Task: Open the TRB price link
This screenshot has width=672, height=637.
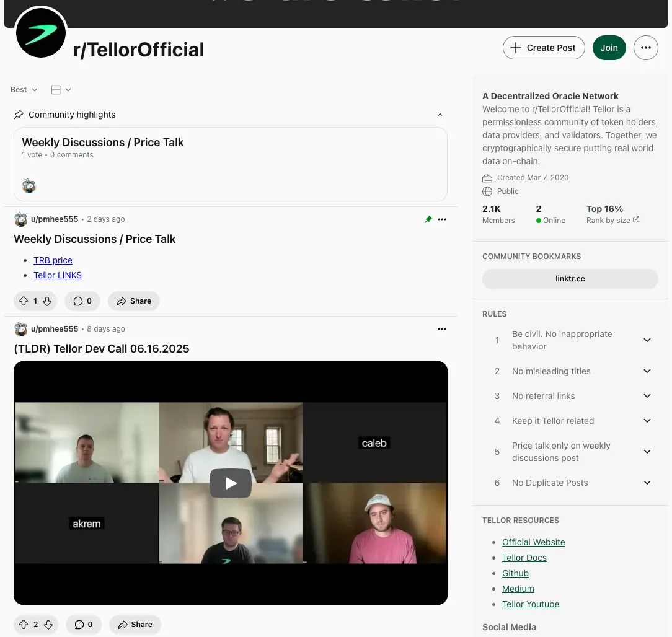Action: pos(53,260)
